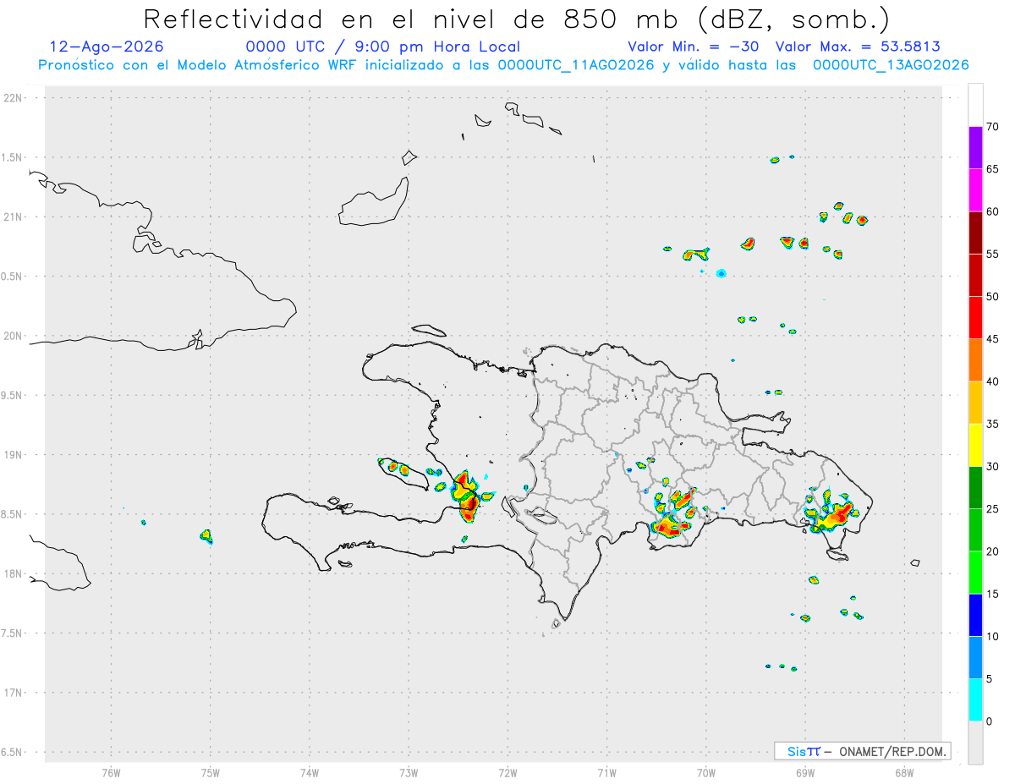
Task: Click the dark blue 10–15 dBZ segment
Action: click(975, 615)
